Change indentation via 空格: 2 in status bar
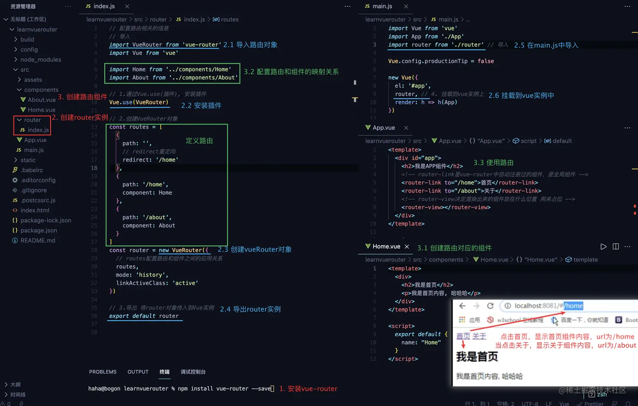 [x=506, y=403]
